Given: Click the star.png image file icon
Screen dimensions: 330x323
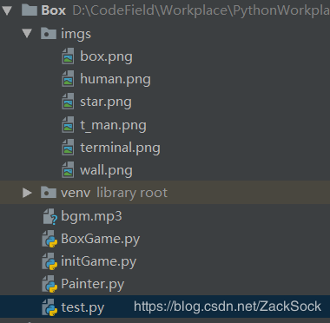Looking at the screenshot, I should pos(68,102).
